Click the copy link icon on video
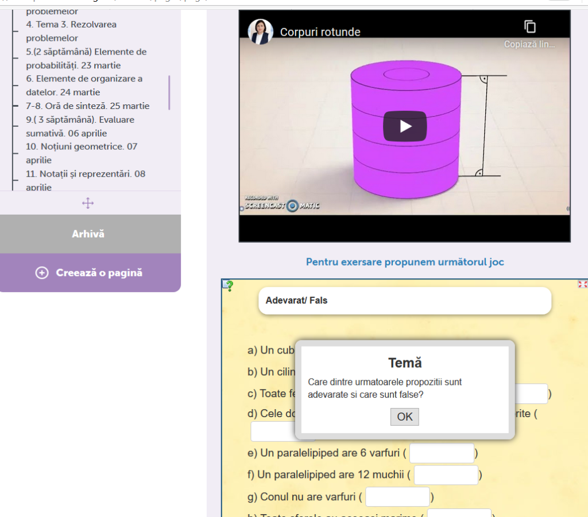 pos(529,26)
